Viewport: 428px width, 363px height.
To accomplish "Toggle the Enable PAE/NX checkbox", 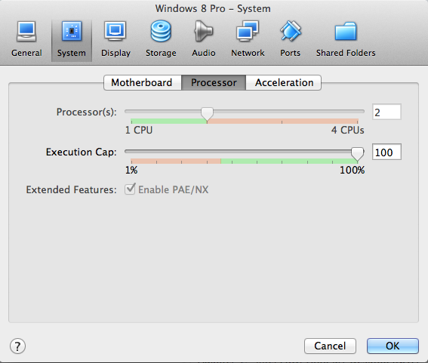I will pos(130,189).
